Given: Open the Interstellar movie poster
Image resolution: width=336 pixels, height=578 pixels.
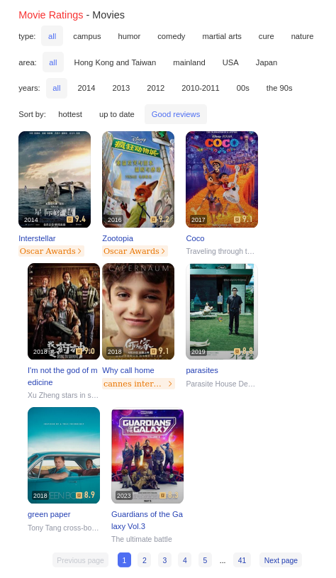Looking at the screenshot, I should click(x=55, y=179).
